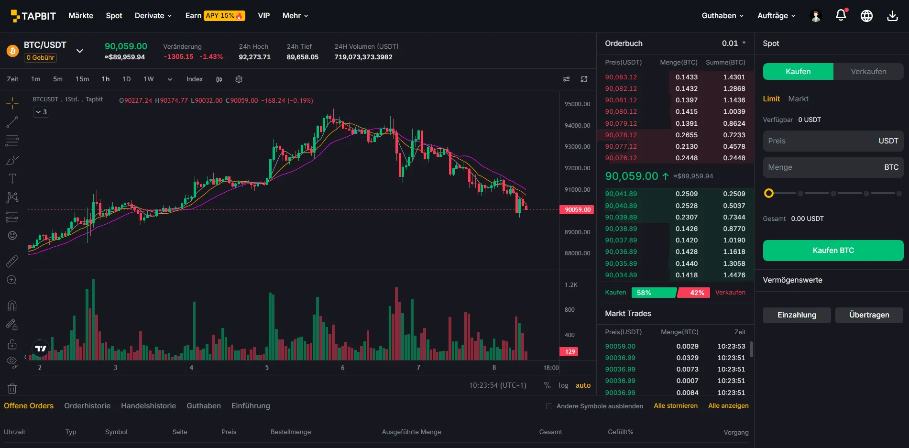The height and width of the screenshot is (448, 909).
Task: Focus the Preis USDT input field
Action: pyautogui.click(x=833, y=141)
